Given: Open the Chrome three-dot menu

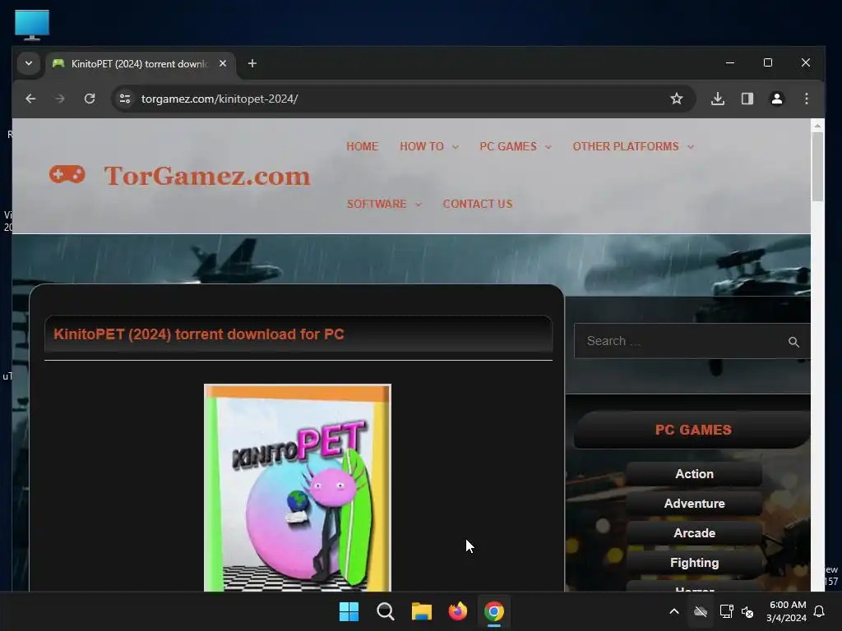Looking at the screenshot, I should pos(806,99).
